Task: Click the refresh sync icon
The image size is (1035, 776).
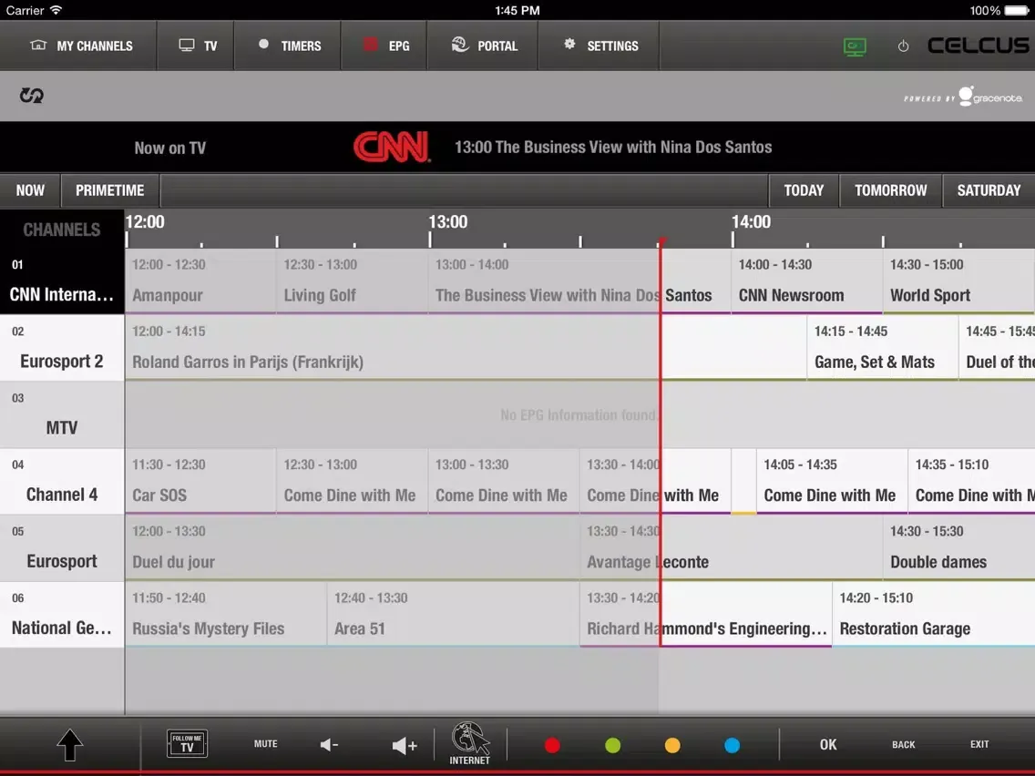Action: pyautogui.click(x=31, y=96)
